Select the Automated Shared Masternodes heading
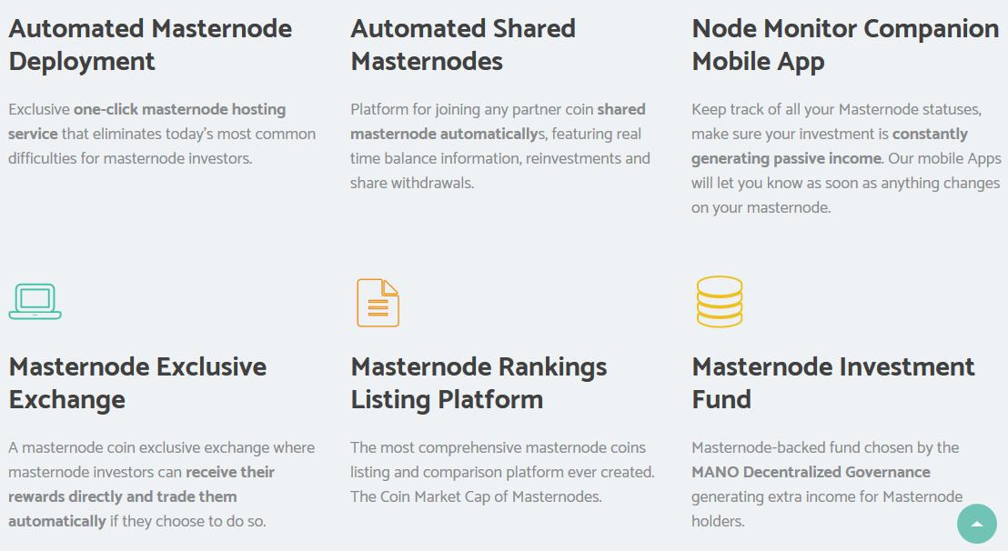The height and width of the screenshot is (551, 1008). pyautogui.click(x=463, y=45)
